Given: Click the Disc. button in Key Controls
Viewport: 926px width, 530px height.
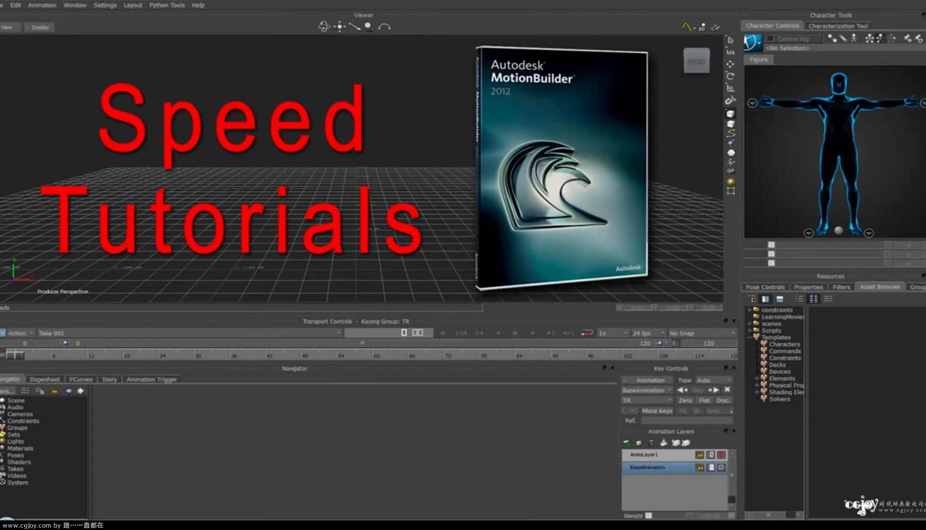Looking at the screenshot, I should [x=723, y=400].
